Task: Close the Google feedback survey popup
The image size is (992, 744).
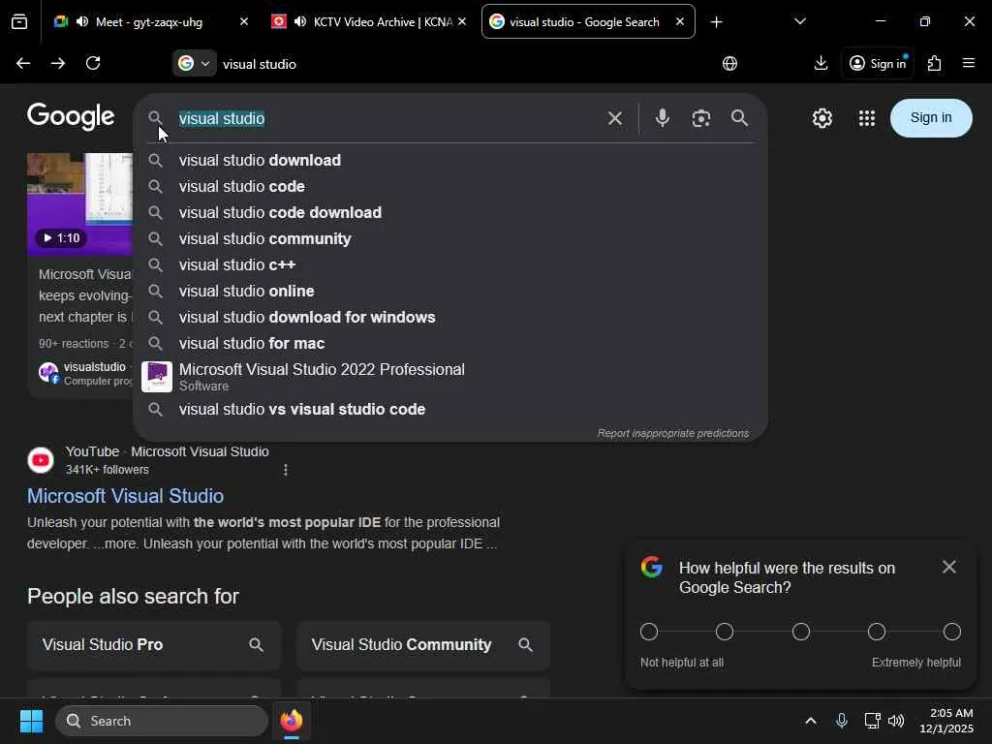Action: tap(949, 567)
